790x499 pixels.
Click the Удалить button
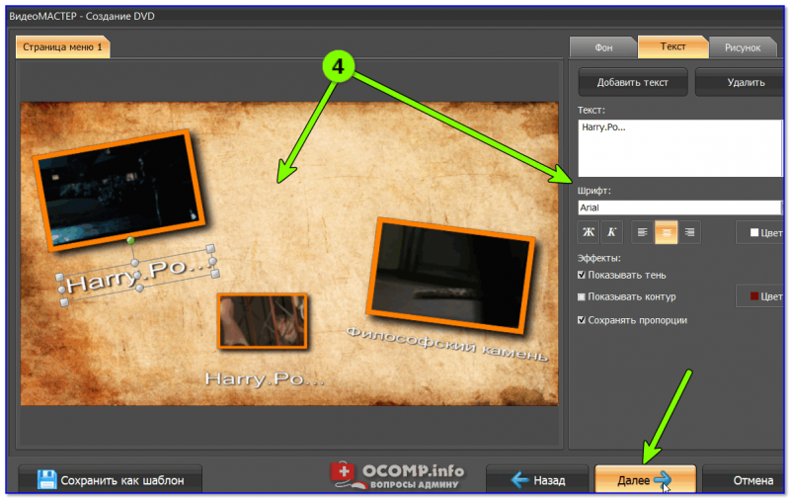point(741,82)
